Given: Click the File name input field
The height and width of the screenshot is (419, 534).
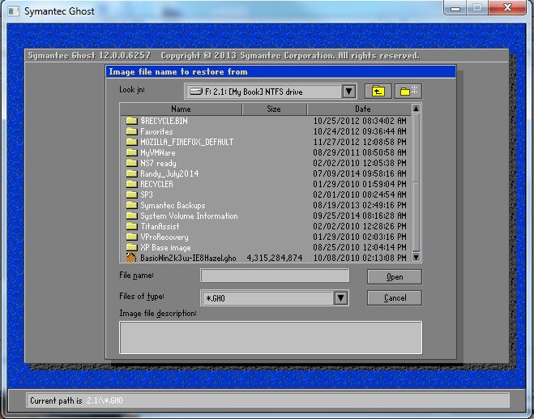Looking at the screenshot, I should coord(275,276).
